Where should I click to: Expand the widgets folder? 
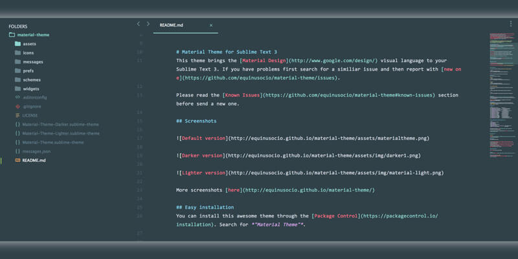pyautogui.click(x=31, y=89)
